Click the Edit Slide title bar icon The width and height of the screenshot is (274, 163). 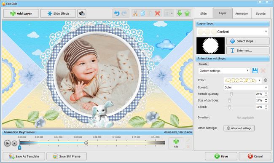(3, 4)
